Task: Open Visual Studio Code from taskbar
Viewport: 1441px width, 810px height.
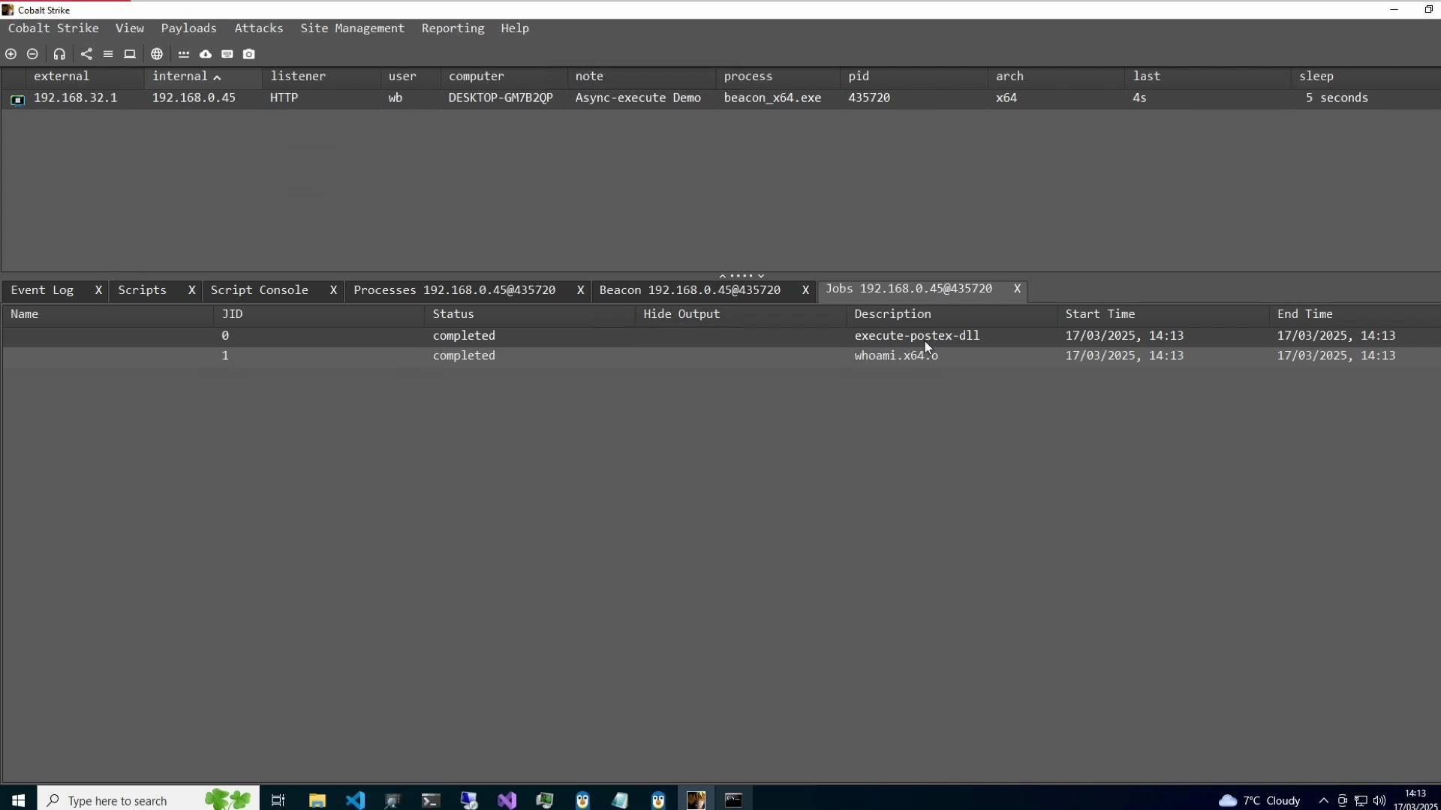Action: (355, 800)
